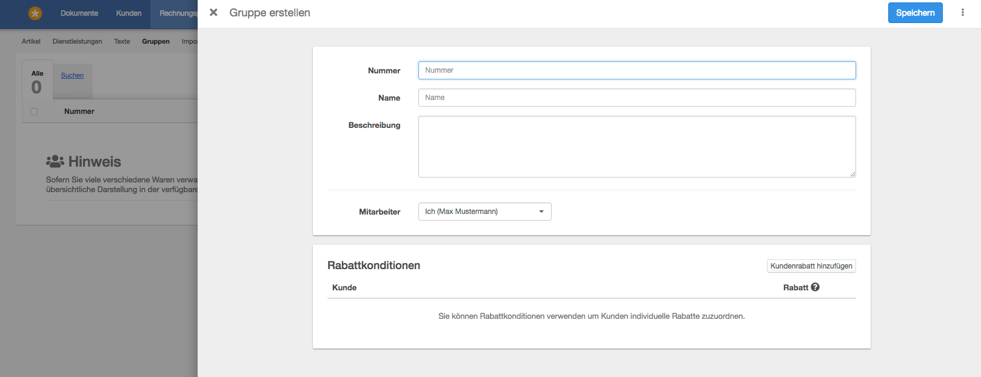
Task: Click the Rabatt column header text
Action: point(795,287)
